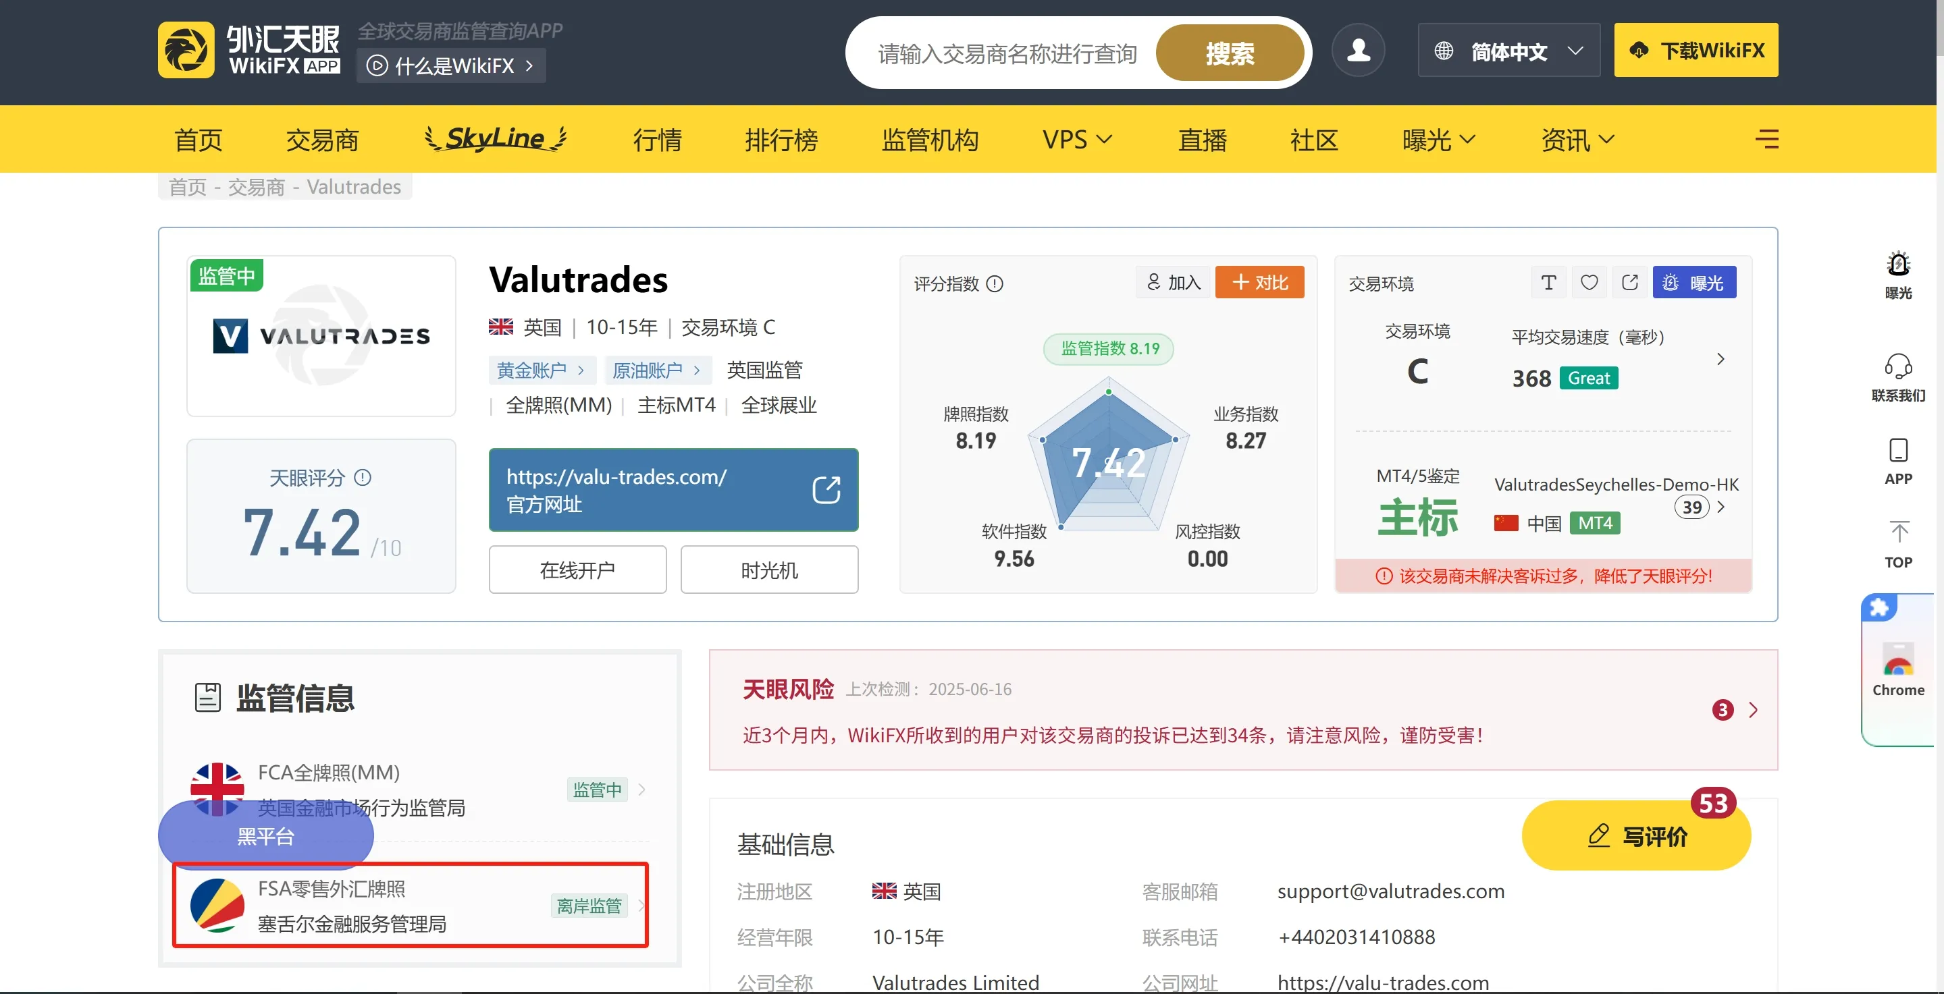The image size is (1944, 994).
Task: Click the info icon next to 天眼评分
Action: pos(363,477)
